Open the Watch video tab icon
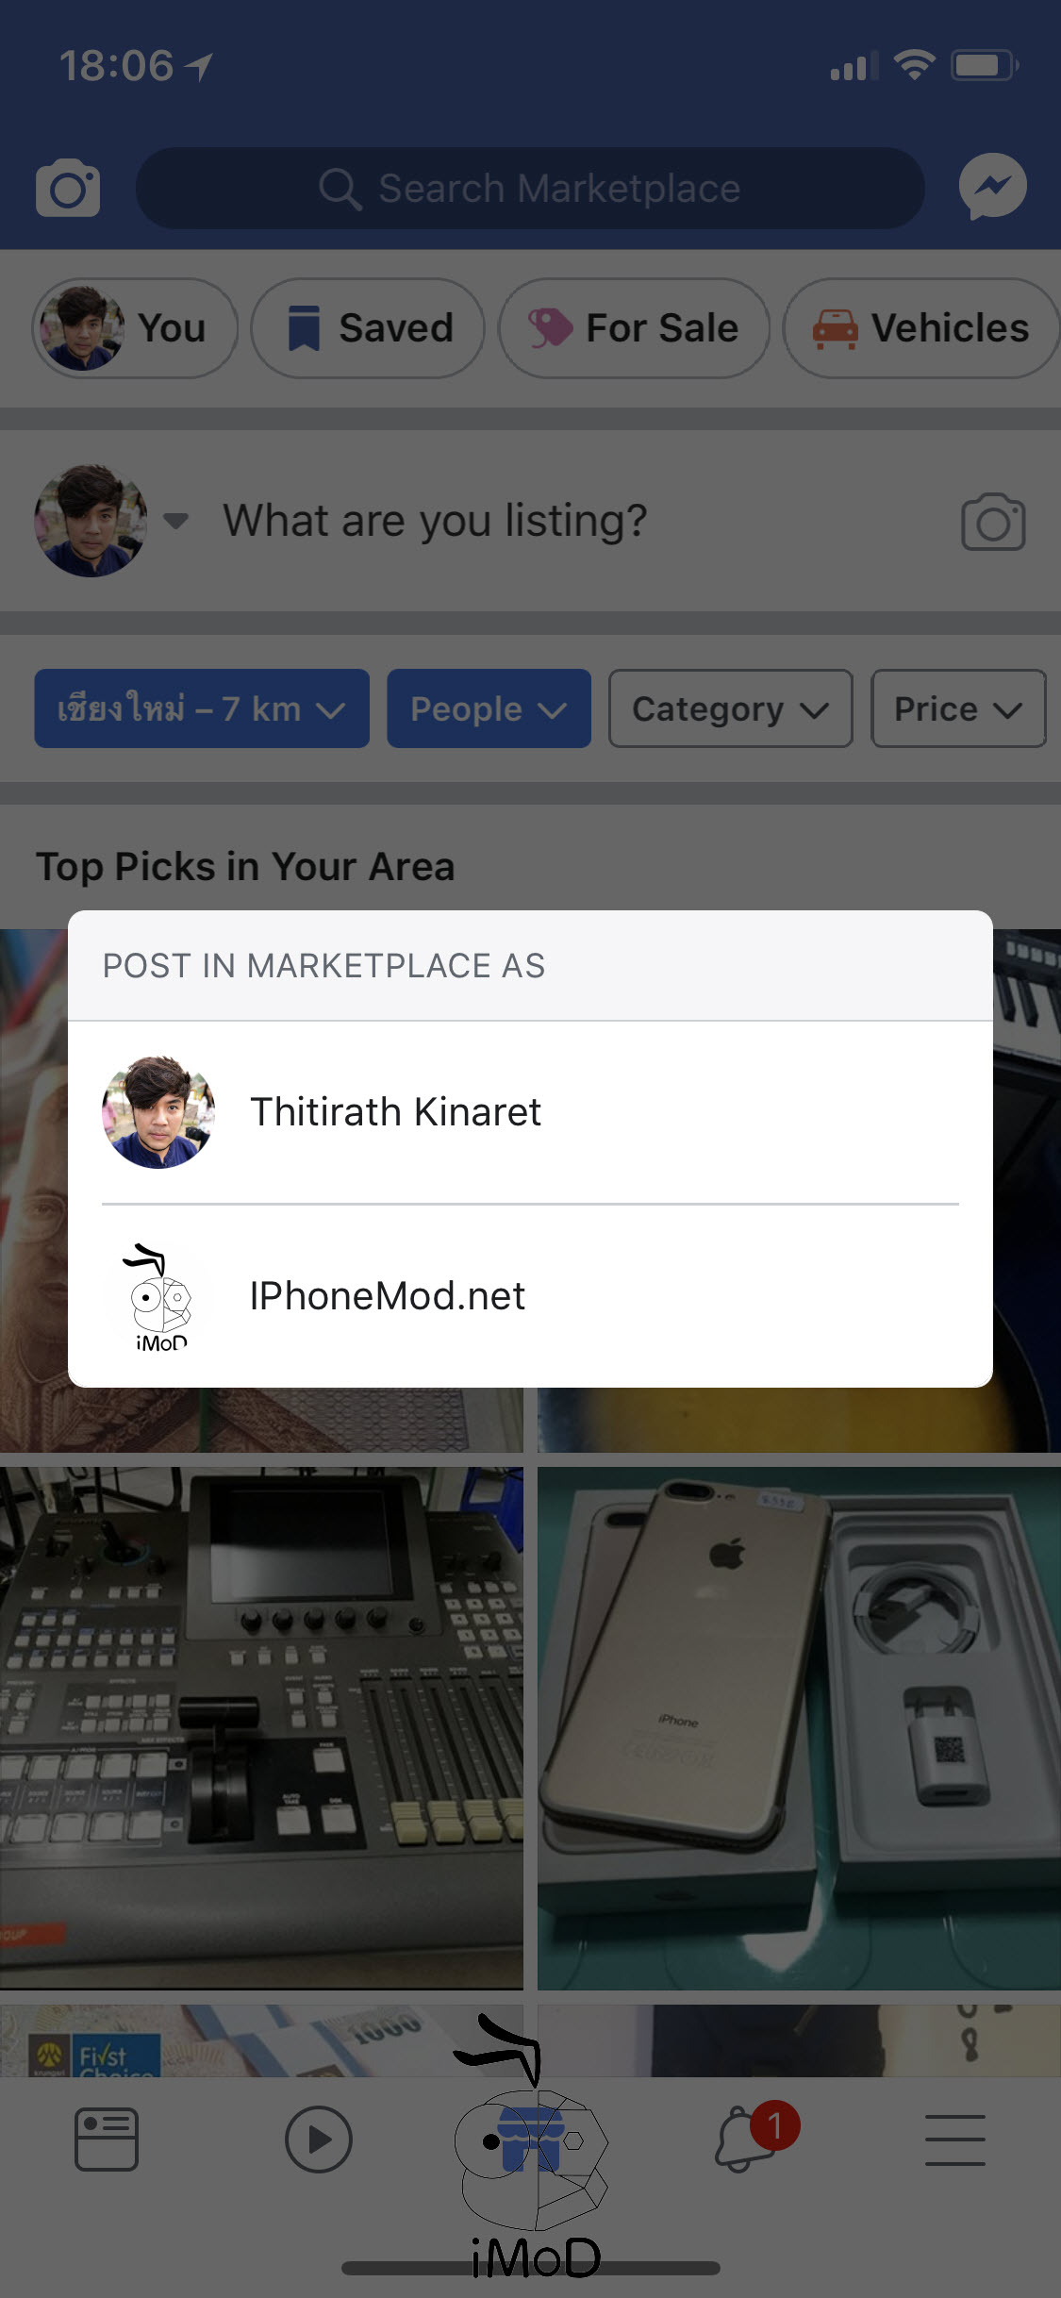Viewport: 1061px width, 2298px height. [318, 2139]
